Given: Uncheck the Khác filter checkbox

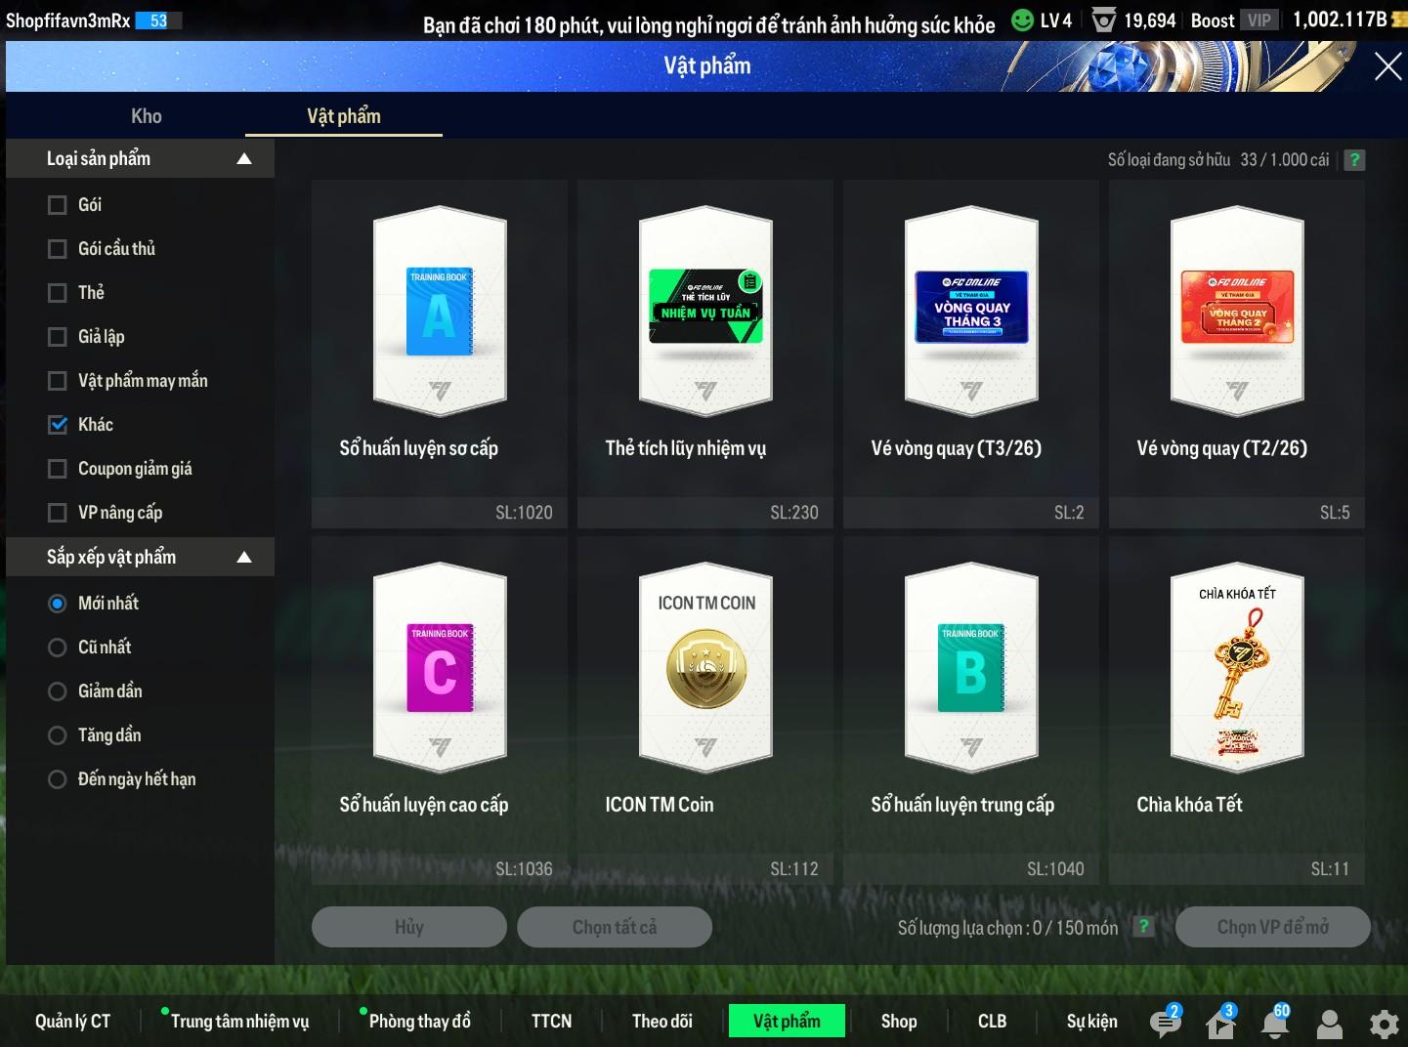Looking at the screenshot, I should [x=58, y=425].
